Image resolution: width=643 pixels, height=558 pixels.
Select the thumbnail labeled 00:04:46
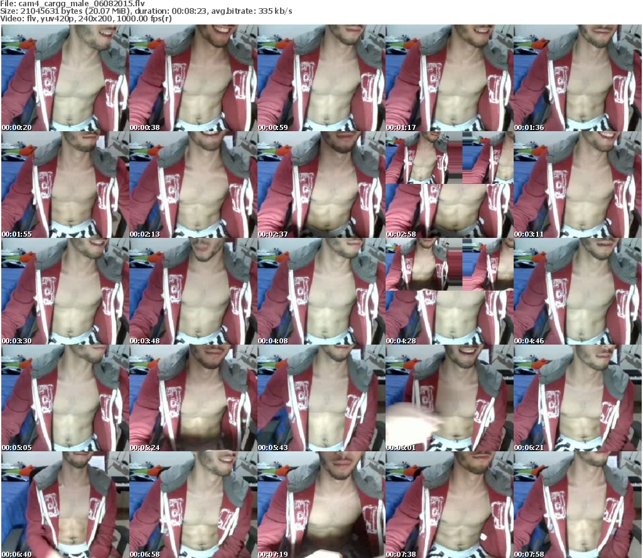pyautogui.click(x=578, y=291)
